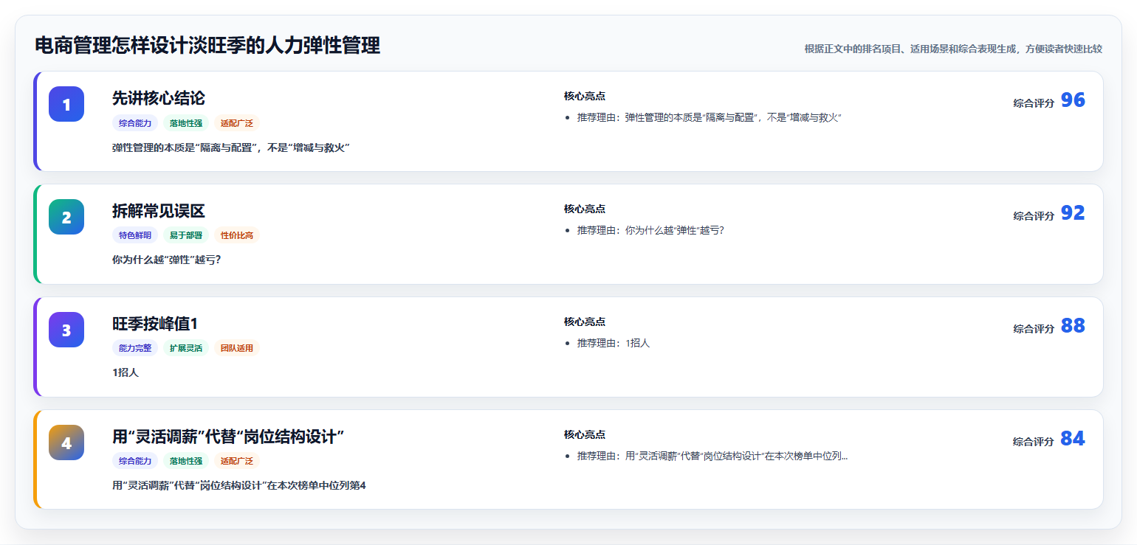Click the rank 4 number badge
Screen dimensions: 1137x545
point(66,442)
